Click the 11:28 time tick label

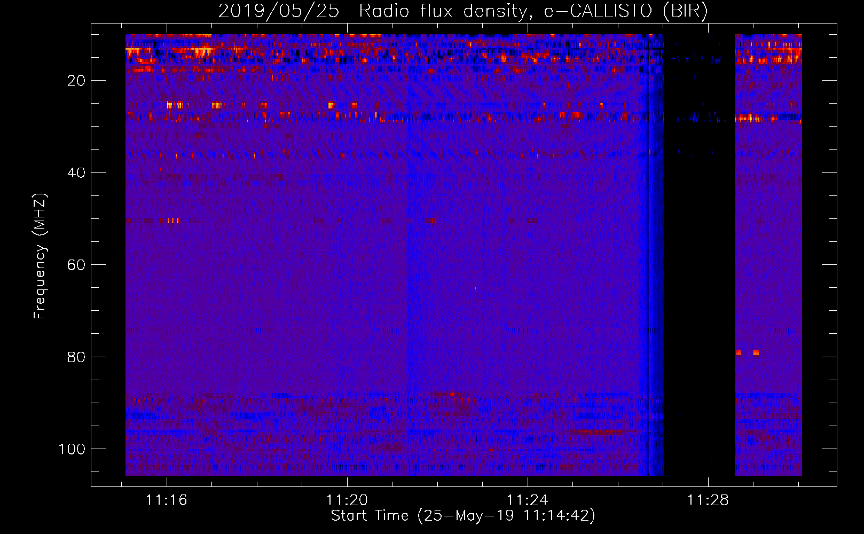pyautogui.click(x=708, y=500)
